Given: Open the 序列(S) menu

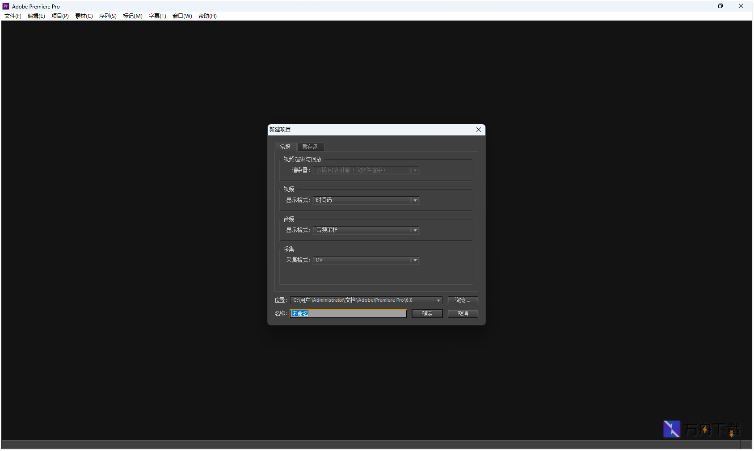Looking at the screenshot, I should (x=108, y=16).
